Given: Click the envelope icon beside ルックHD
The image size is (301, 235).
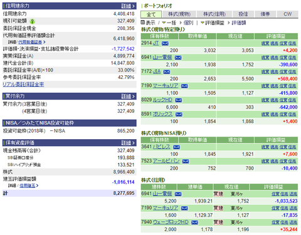Looking at the screenshot, I should 179,100.
